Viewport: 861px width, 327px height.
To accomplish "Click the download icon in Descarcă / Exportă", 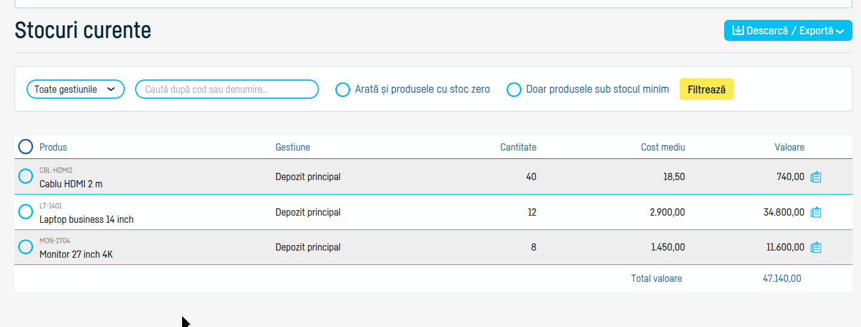I will (737, 30).
